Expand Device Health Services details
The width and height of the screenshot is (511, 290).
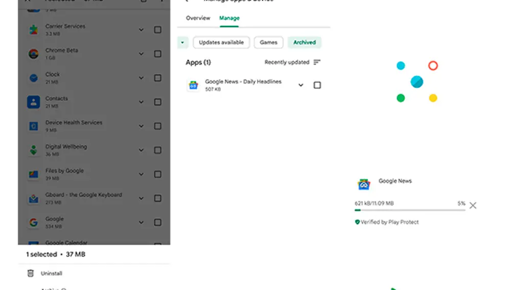tap(141, 126)
